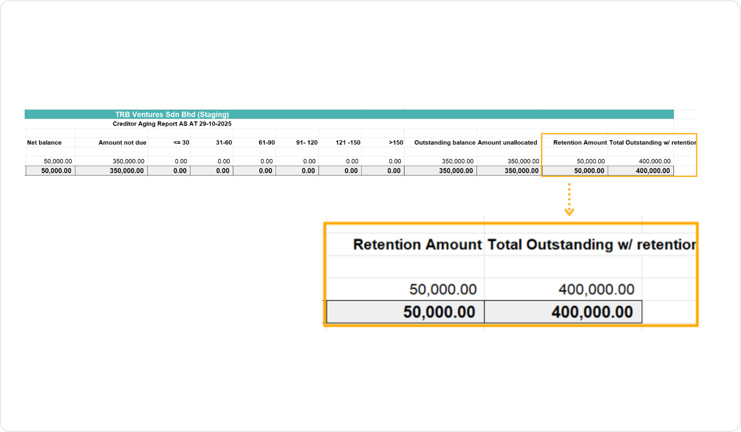741x432 pixels.
Task: Select the "Creditor Aging Report AS AT 29-10-2025" subtitle
Action: (x=172, y=124)
